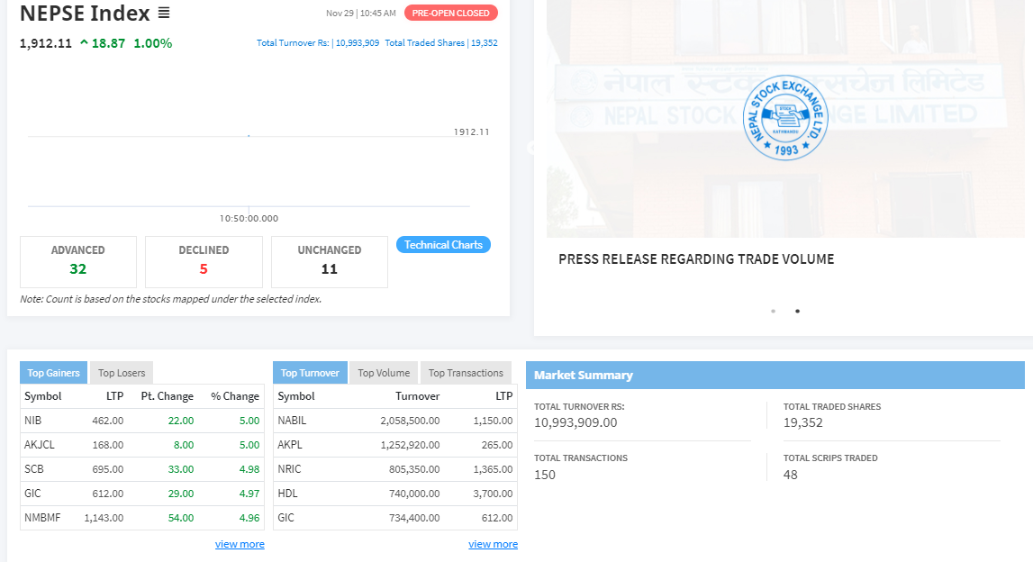The height and width of the screenshot is (562, 1033).
Task: Click GIC symbol in Top Turnover table
Action: coord(285,518)
